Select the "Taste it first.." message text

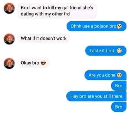[x=103, y=51]
